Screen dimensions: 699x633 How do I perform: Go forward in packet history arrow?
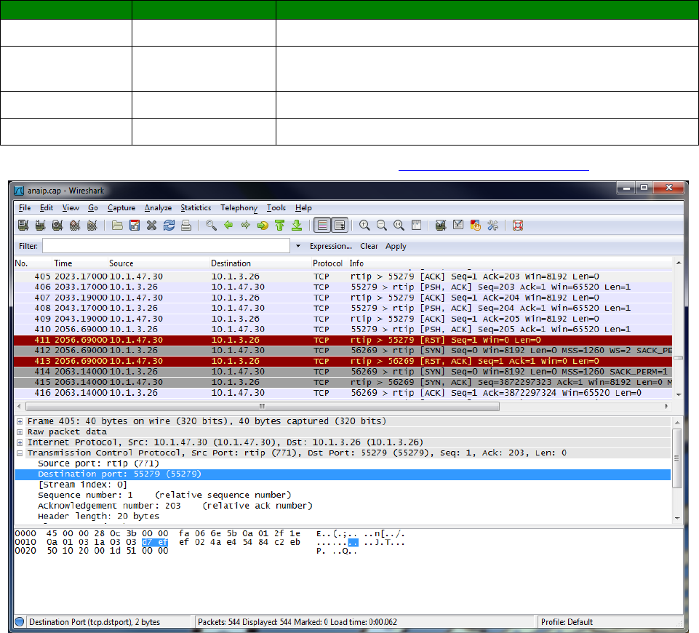click(246, 225)
